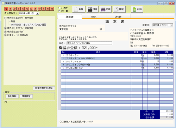Click the 数量 column header
176x128 pixels.
tap(137, 52)
